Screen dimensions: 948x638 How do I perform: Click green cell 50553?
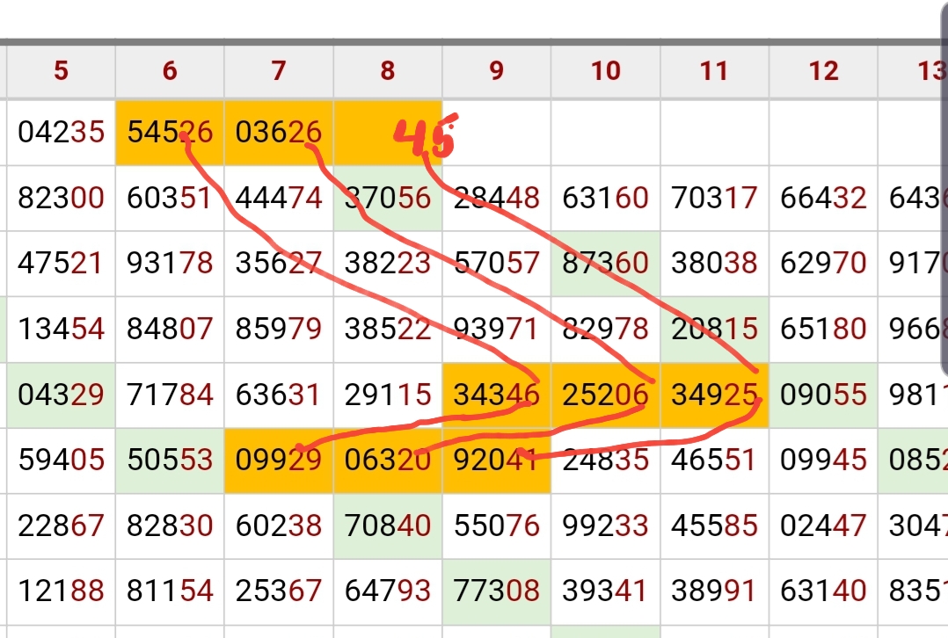pos(170,460)
